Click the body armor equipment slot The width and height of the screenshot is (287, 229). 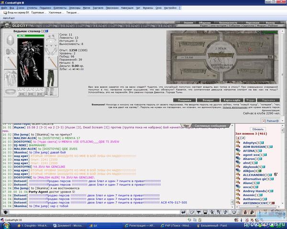coord(11,79)
